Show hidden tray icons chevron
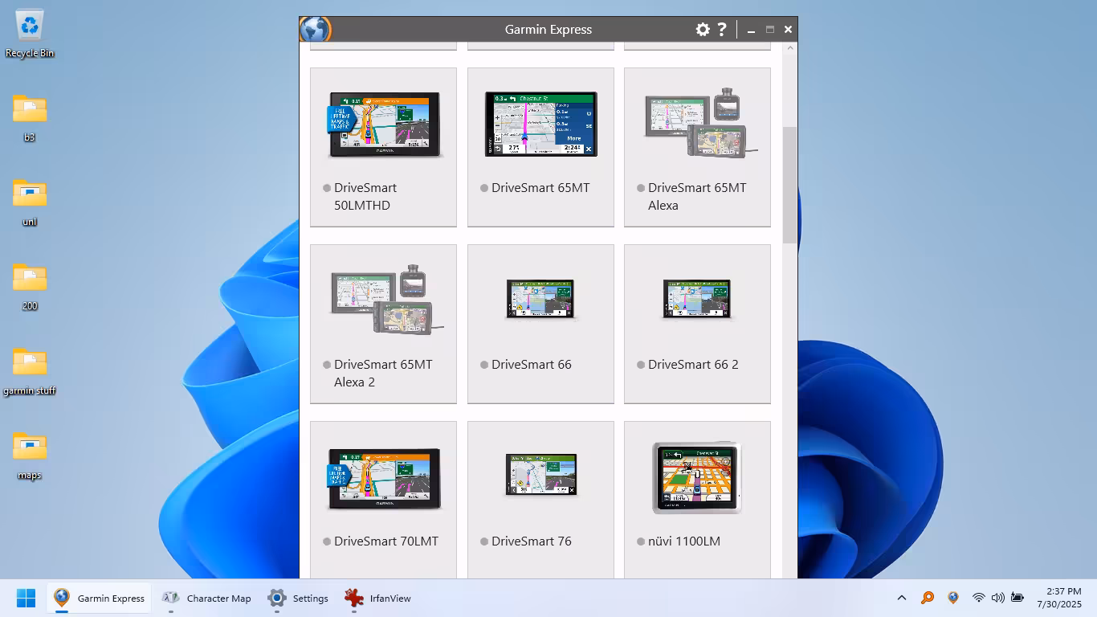1097x617 pixels. 902,599
